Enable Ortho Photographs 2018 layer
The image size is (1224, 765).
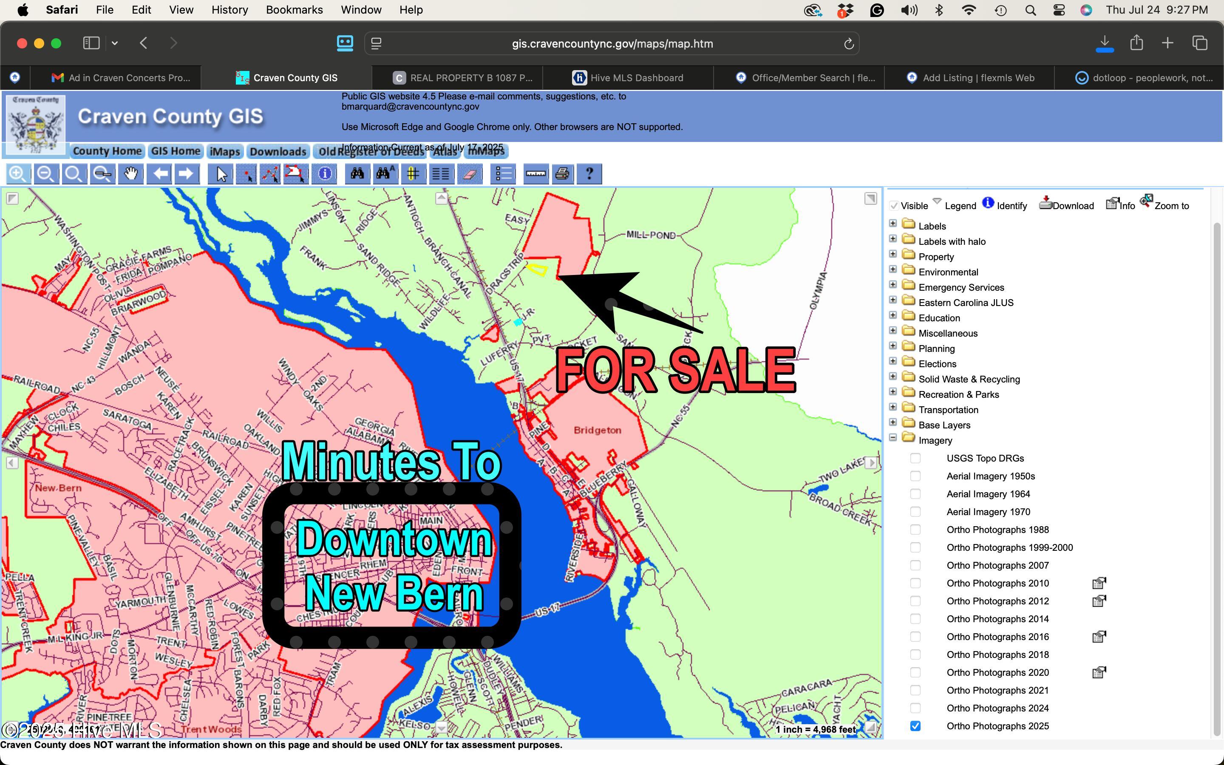tap(915, 654)
